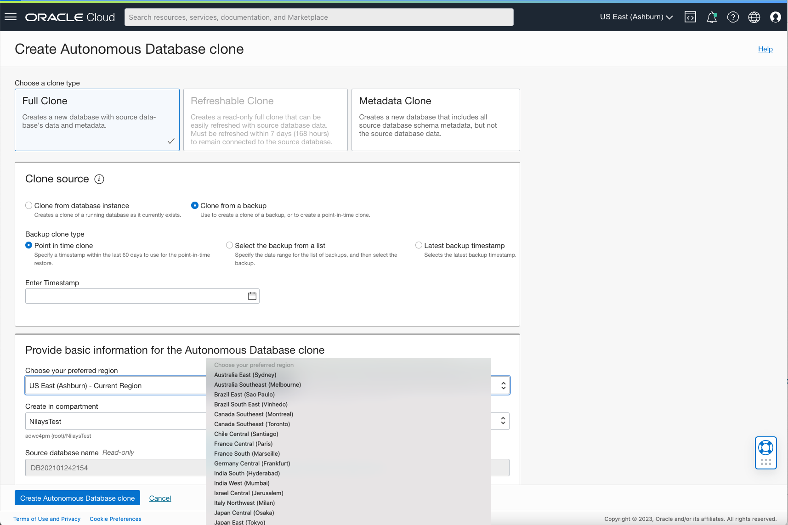788x525 pixels.
Task: Open the user profile avatar menu
Action: pyautogui.click(x=775, y=17)
